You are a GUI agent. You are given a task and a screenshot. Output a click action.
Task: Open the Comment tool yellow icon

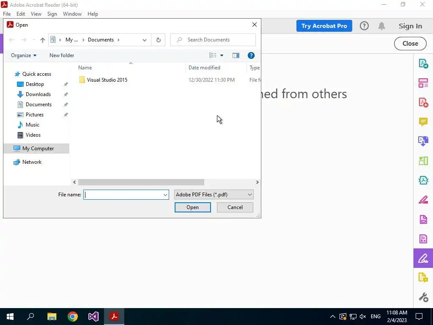[423, 121]
